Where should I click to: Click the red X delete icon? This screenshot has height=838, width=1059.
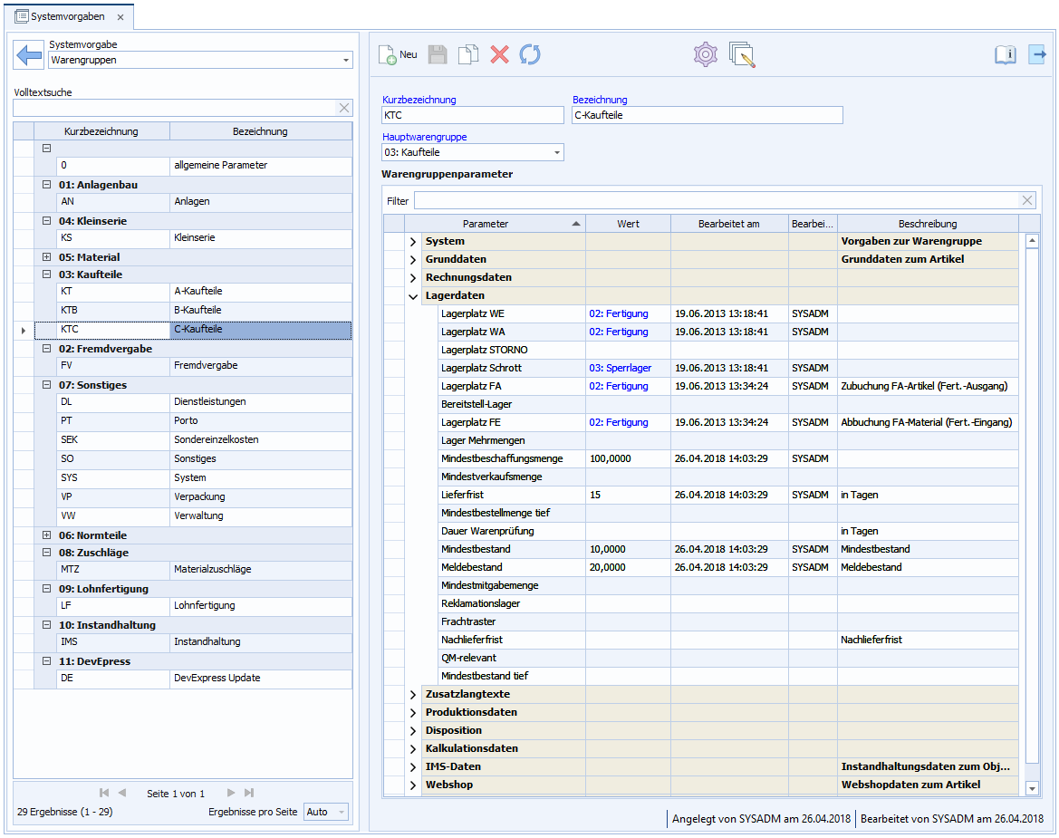click(499, 55)
